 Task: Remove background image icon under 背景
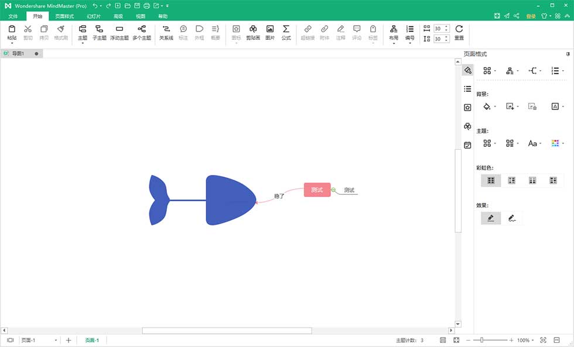(532, 106)
